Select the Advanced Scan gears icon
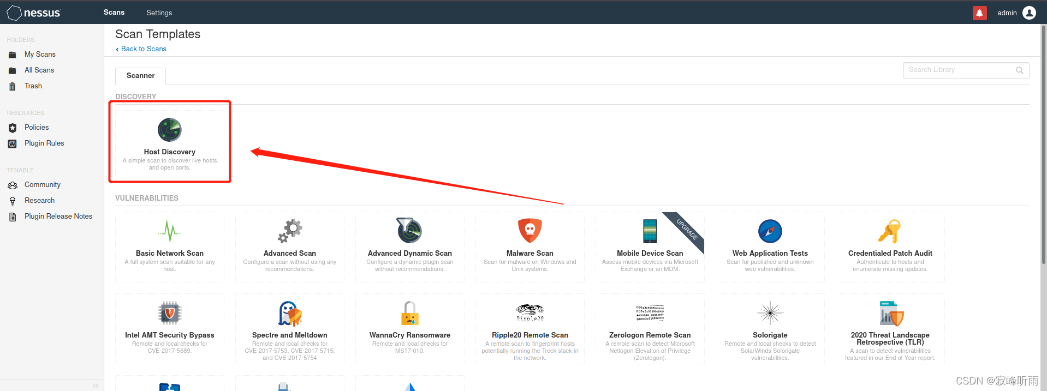Image resolution: width=1047 pixels, height=391 pixels. 290,231
